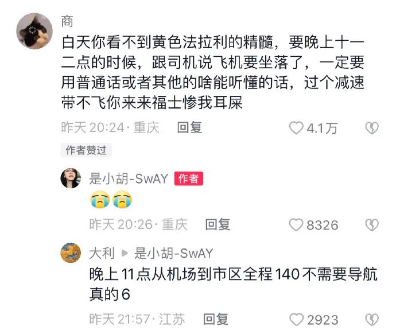396x334 pixels.
Task: Like the top comment with 4.1万 likes
Action: click(296, 128)
